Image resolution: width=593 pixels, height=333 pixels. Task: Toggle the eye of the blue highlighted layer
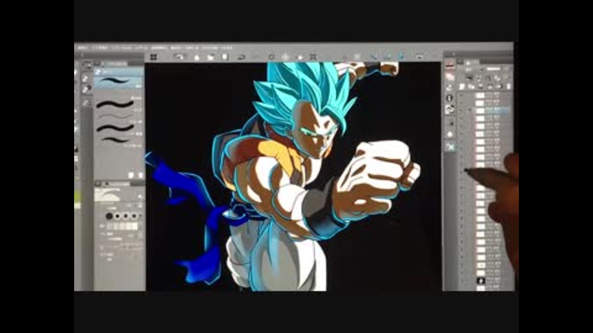(x=461, y=110)
